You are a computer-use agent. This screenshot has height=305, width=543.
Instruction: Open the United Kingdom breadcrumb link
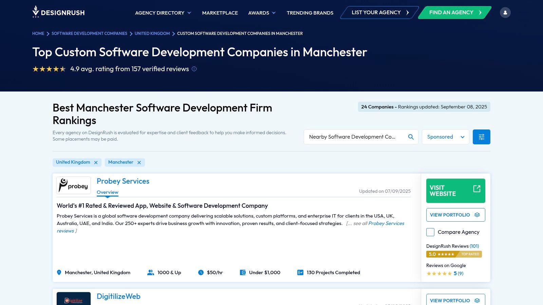152,34
